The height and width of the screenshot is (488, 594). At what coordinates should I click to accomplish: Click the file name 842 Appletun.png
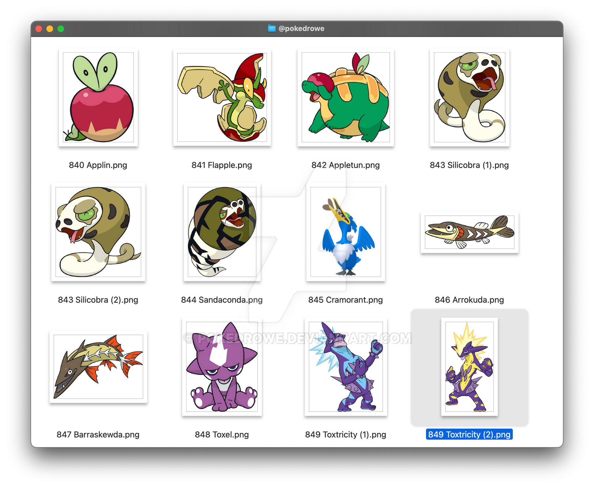(346, 165)
